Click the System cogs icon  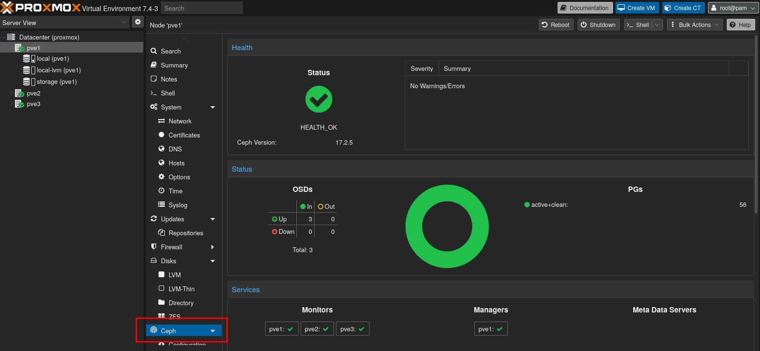pyautogui.click(x=154, y=107)
